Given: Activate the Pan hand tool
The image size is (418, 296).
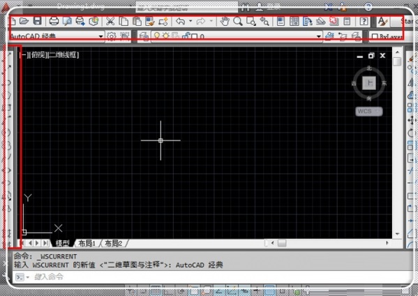Looking at the screenshot, I should coord(225,21).
